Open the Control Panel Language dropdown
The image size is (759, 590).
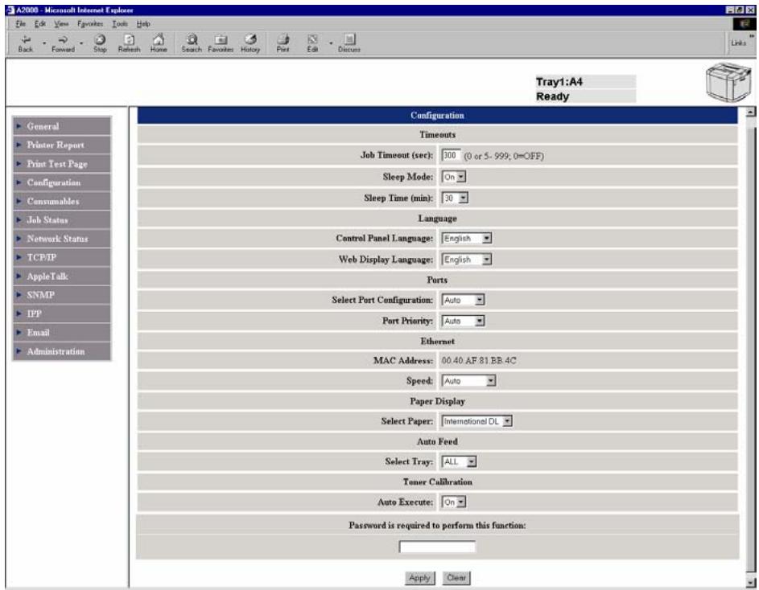tap(467, 239)
